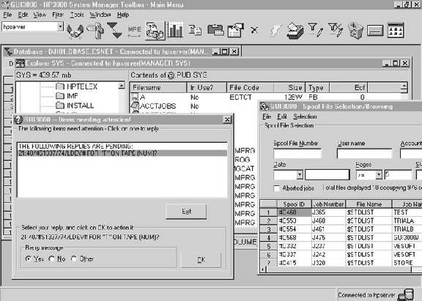
Task: Click the Database window title icon
Action: coord(8,52)
